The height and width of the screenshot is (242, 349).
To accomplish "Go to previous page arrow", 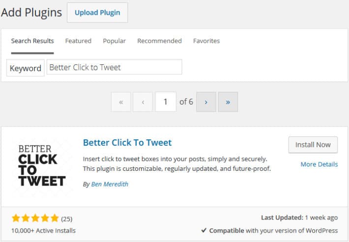I will coord(143,102).
